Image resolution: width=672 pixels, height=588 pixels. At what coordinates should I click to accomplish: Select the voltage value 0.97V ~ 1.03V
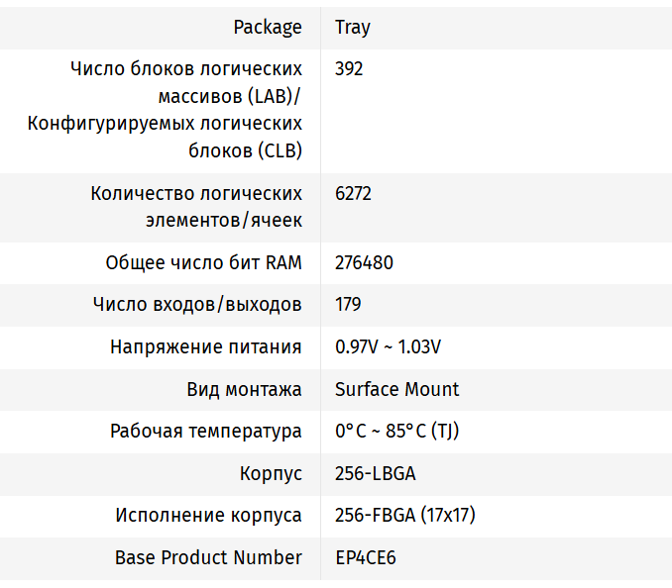click(x=388, y=347)
